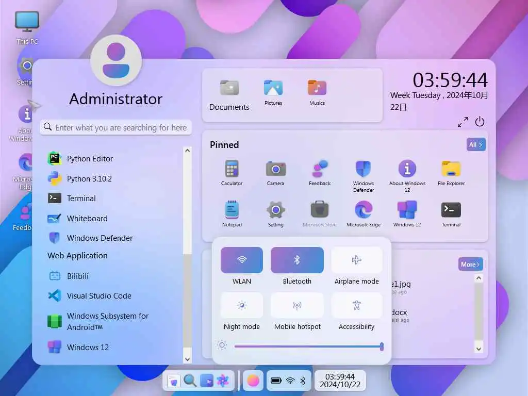The width and height of the screenshot is (528, 396).
Task: Open Python Editor from app list
Action: coord(80,159)
